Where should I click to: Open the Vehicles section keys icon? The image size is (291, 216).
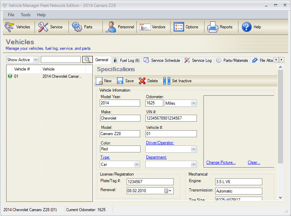(x=9, y=27)
